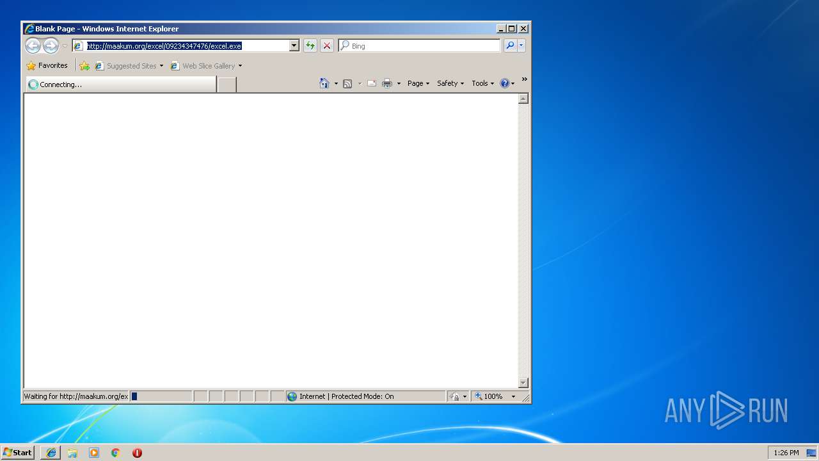Click the page loading progress bar

click(x=161, y=396)
